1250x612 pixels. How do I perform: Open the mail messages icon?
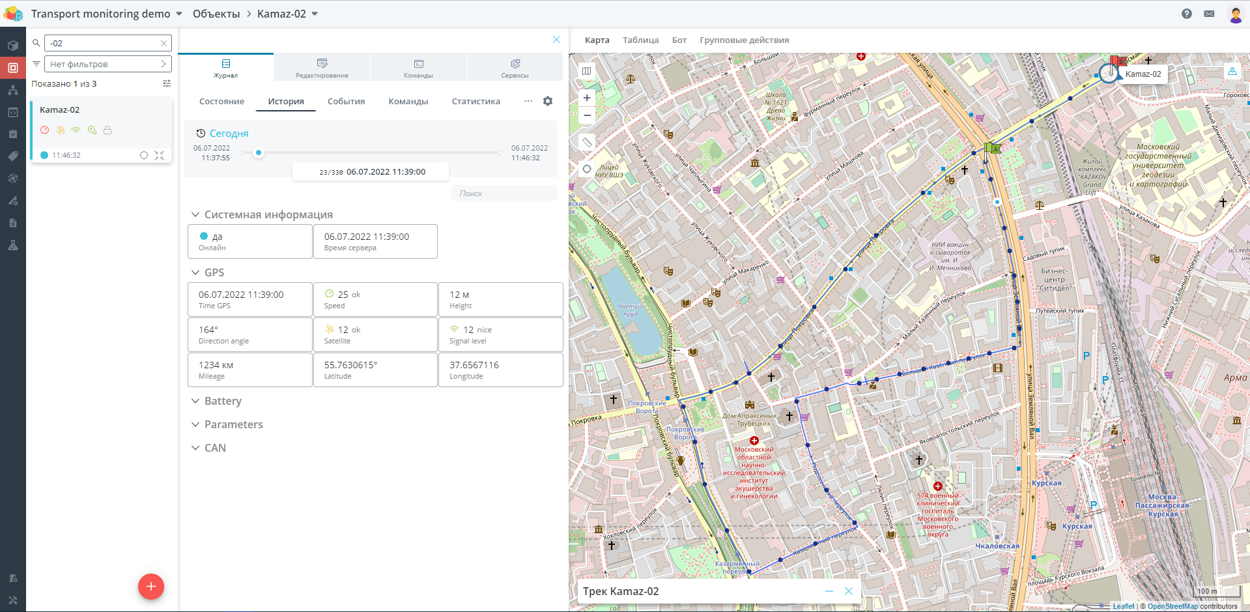point(1209,14)
